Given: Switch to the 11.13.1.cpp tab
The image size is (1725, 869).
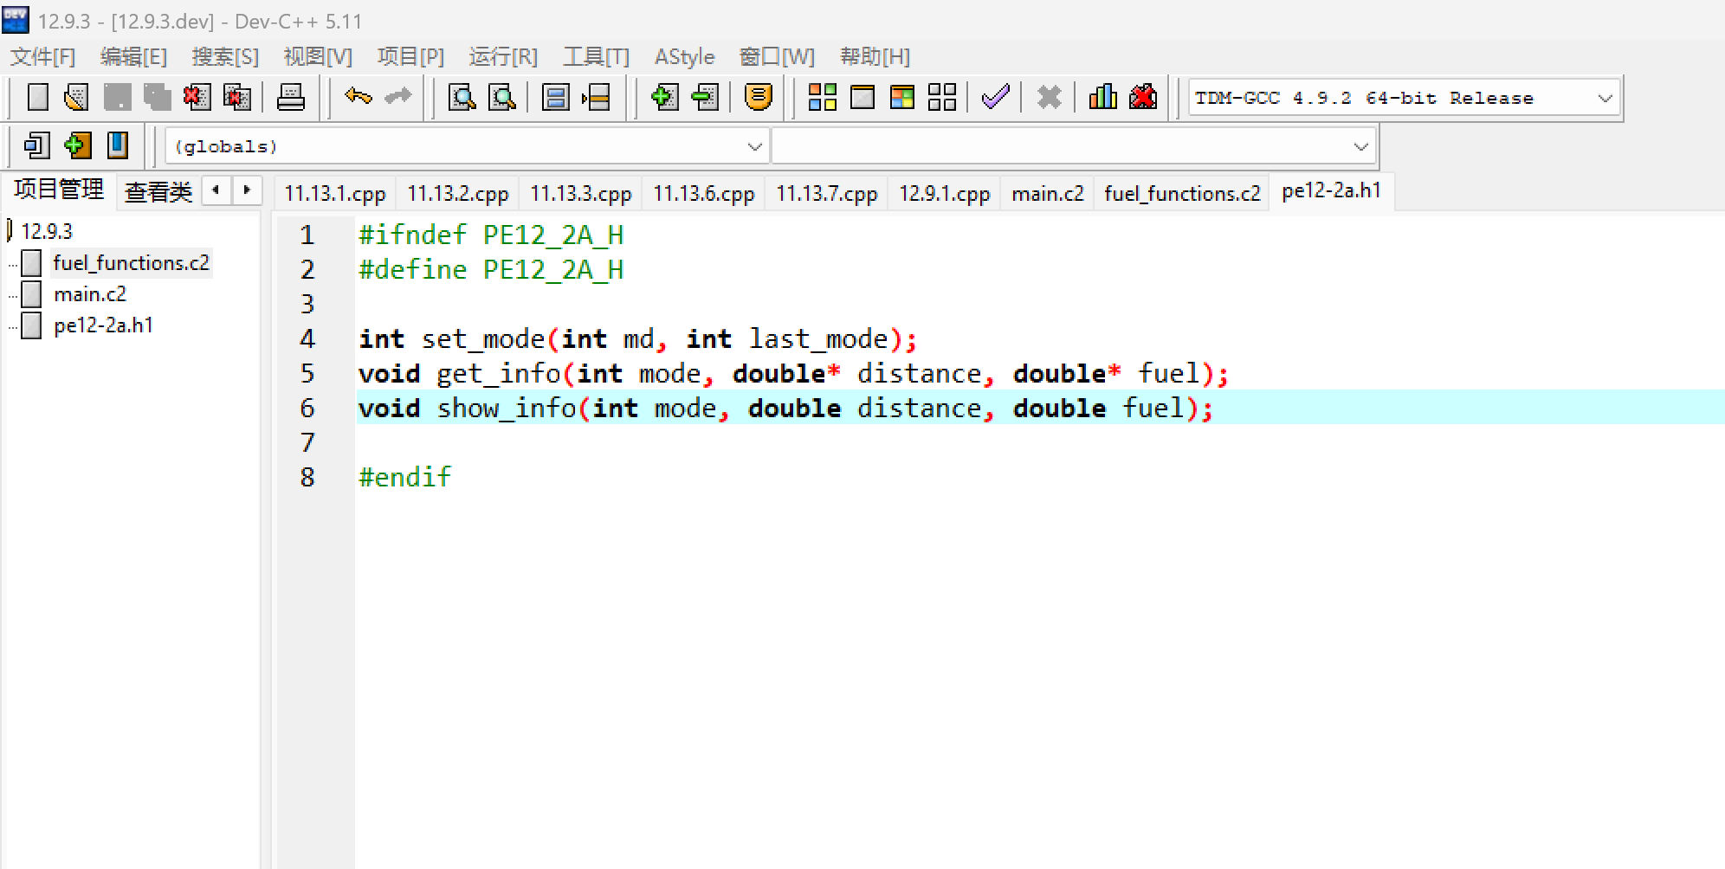Looking at the screenshot, I should pyautogui.click(x=335, y=193).
